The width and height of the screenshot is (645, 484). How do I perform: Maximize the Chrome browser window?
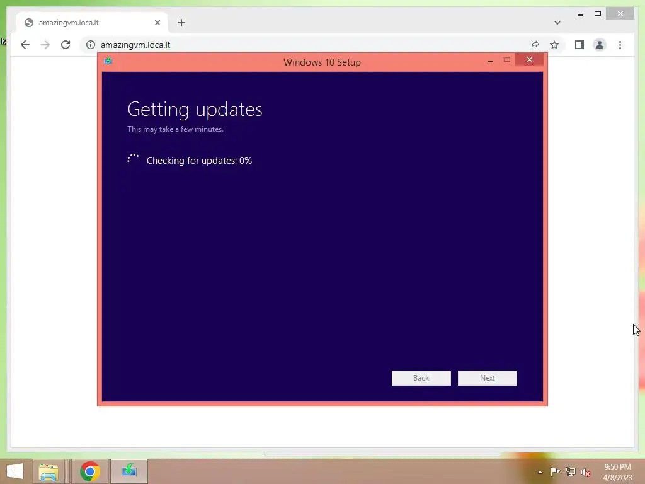[x=598, y=14]
